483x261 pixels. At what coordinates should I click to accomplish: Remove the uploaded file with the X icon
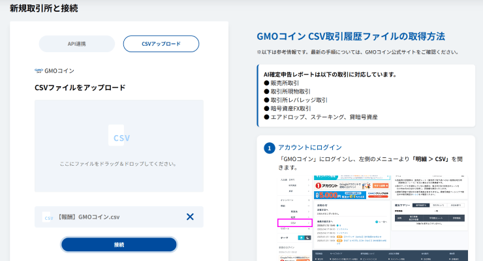190,217
